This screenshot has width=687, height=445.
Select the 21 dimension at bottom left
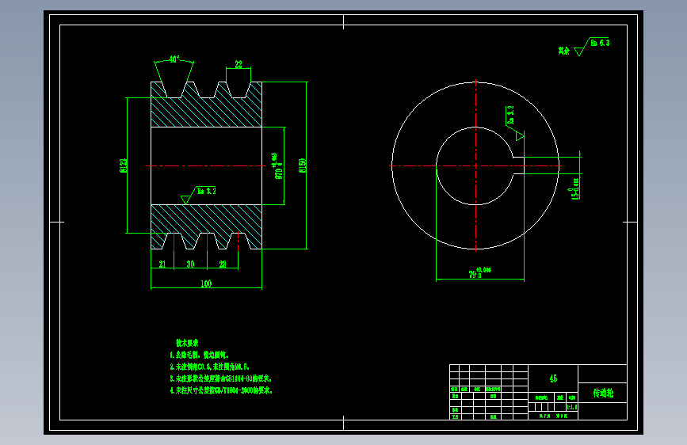tap(162, 264)
